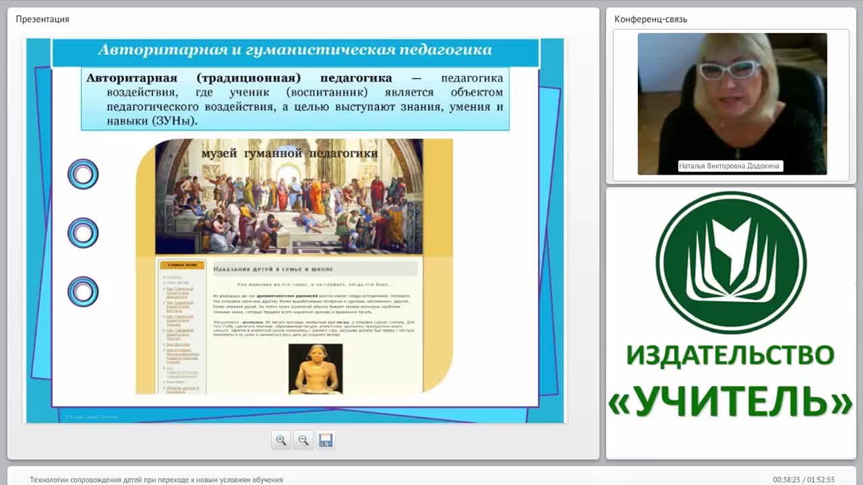The image size is (863, 485).
Task: Click the Egyptian scribe statue image
Action: coord(316,368)
